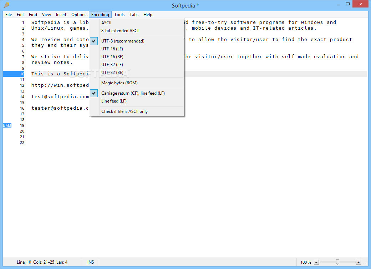Select UTF-8 (recommended) encoding
This screenshot has width=371, height=269.
click(137, 41)
